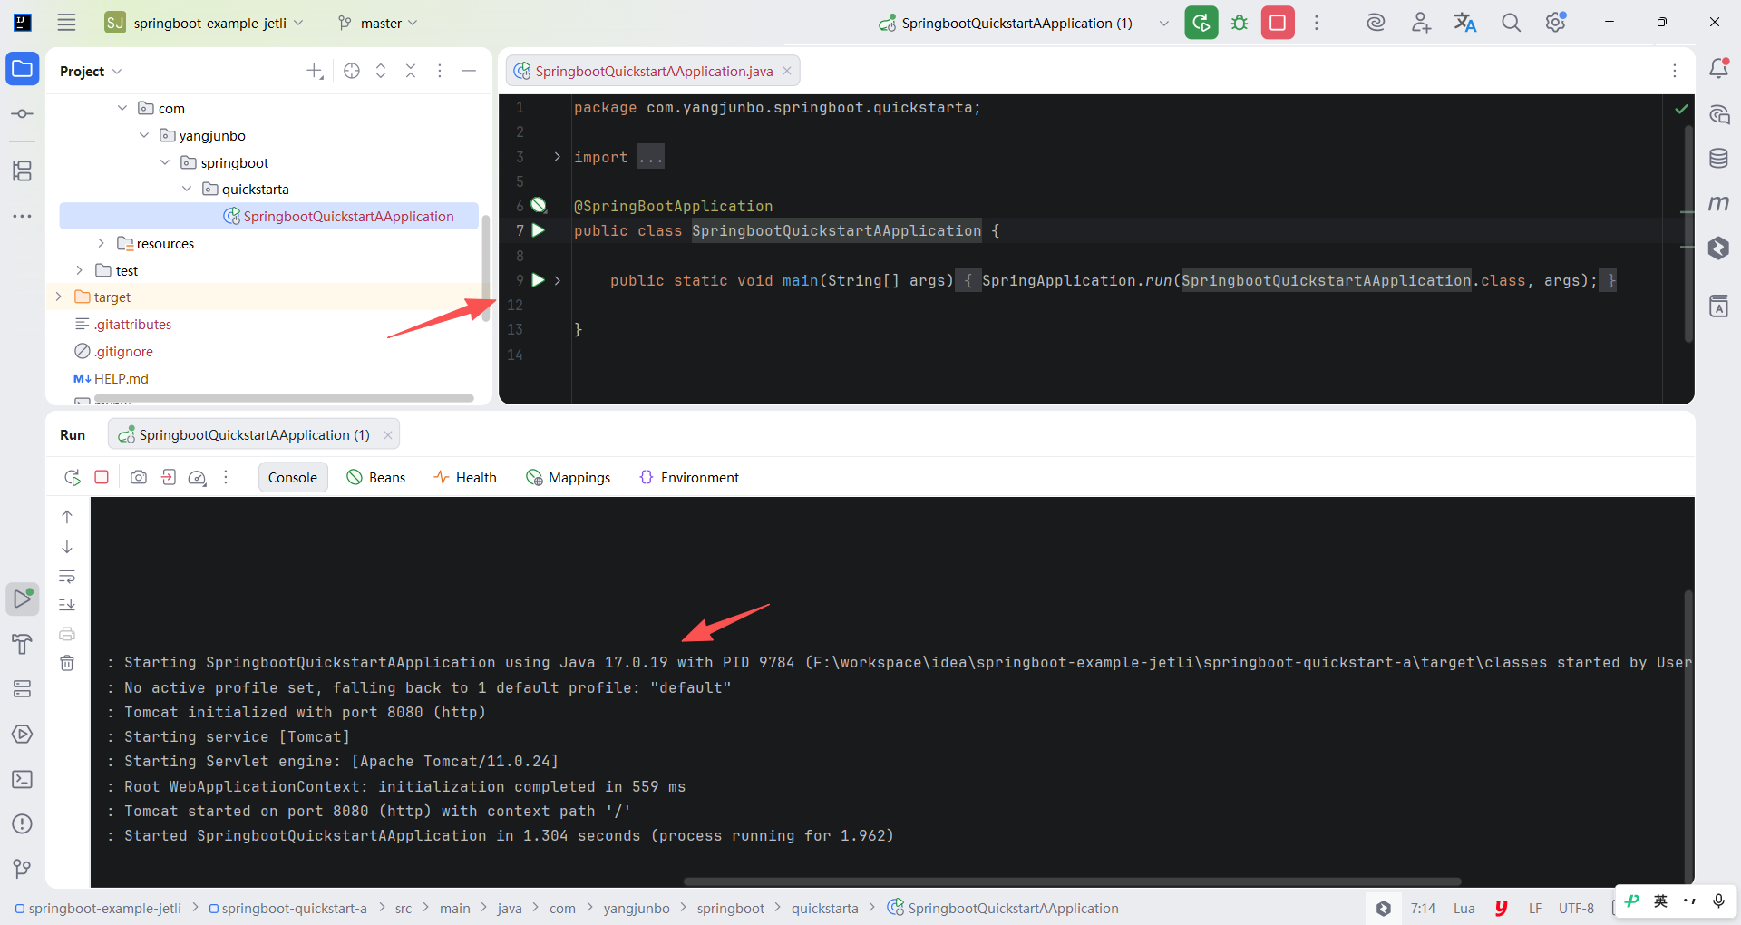Hide the Project panel
Viewport: 1741px width, 925px height.
469,71
